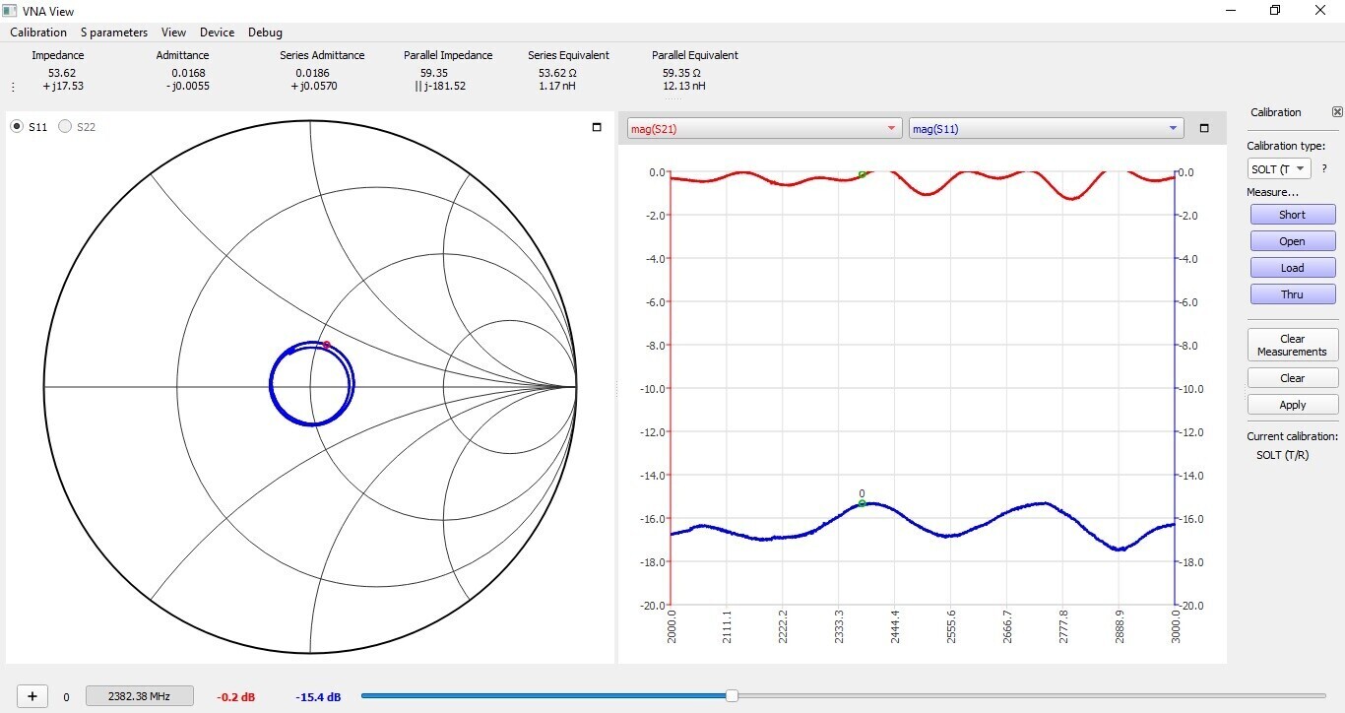Click the Calibration type label
Image resolution: width=1345 pixels, height=713 pixels.
click(1286, 146)
